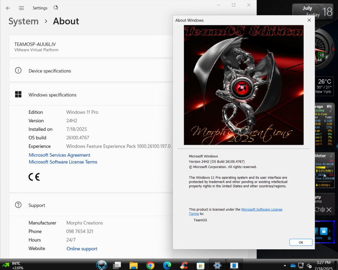The width and height of the screenshot is (338, 270).
Task: Select the TeamOS licensee name
Action: [x=200, y=220]
